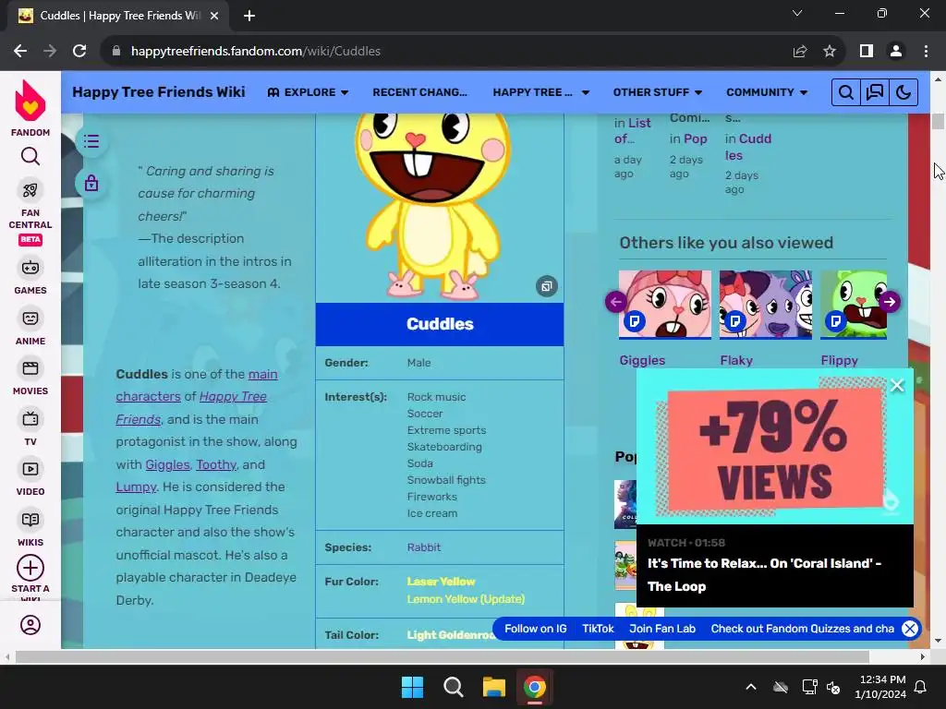Open Games section in sidebar
Screen dimensions: 946x709
pos(30,276)
